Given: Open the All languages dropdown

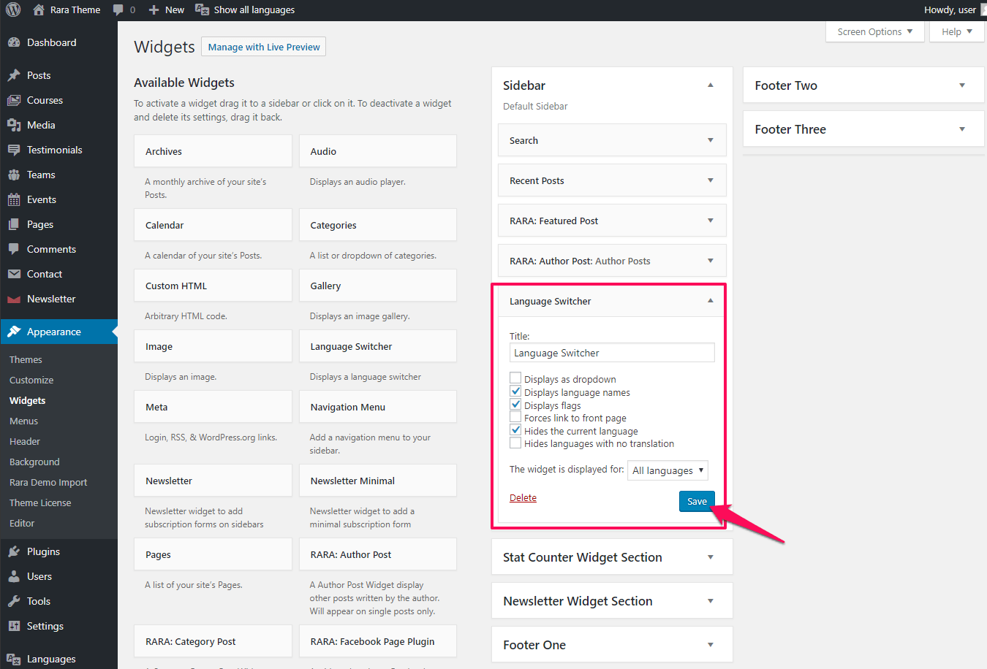Looking at the screenshot, I should tap(668, 470).
